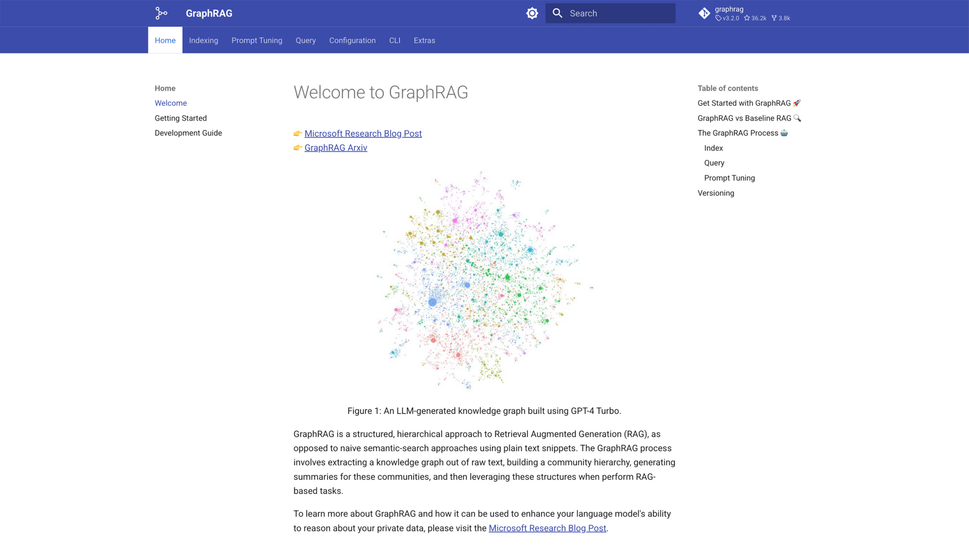Image resolution: width=969 pixels, height=545 pixels.
Task: Open the Configuration tab
Action: 352,40
